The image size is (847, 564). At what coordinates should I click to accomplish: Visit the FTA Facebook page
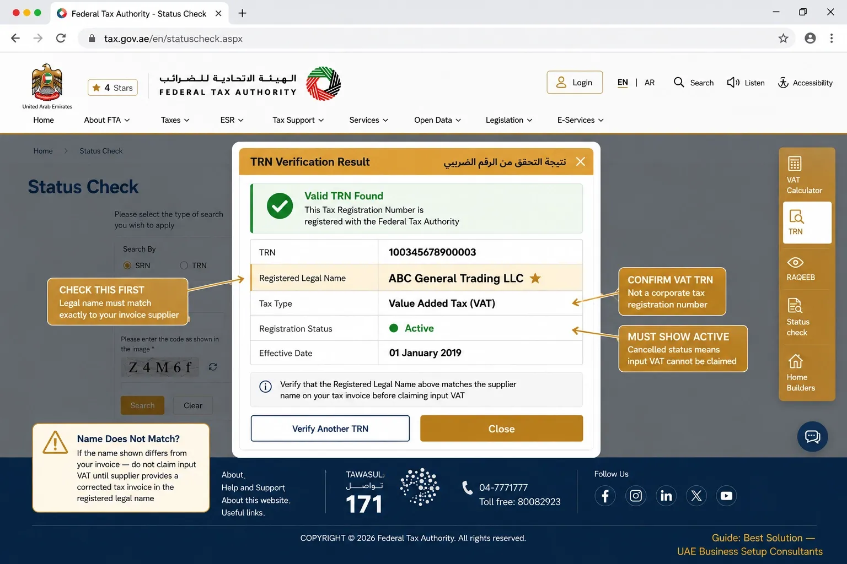(605, 496)
